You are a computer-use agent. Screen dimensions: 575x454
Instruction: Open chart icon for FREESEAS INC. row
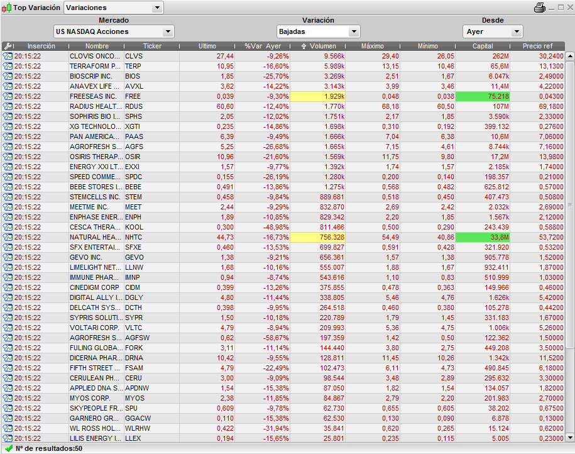point(8,97)
